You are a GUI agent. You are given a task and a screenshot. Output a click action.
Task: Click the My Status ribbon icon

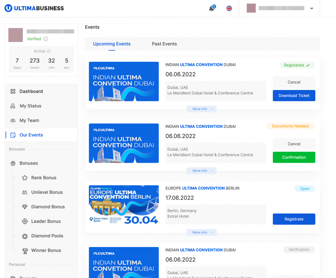pyautogui.click(x=13, y=106)
